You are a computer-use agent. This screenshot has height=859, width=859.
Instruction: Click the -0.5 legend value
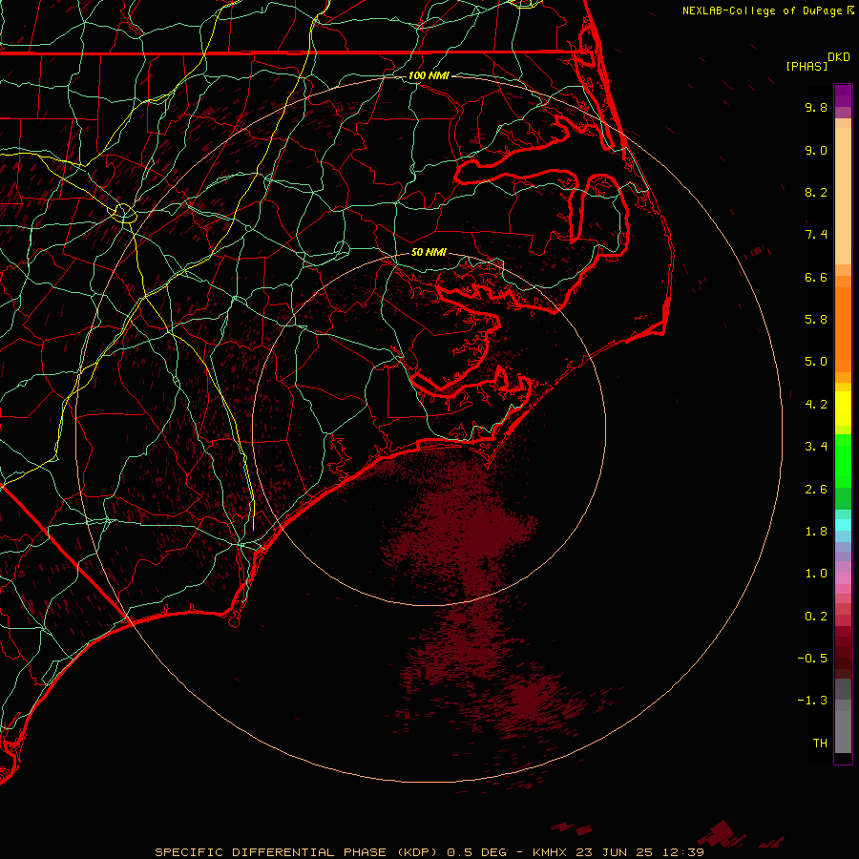(812, 659)
